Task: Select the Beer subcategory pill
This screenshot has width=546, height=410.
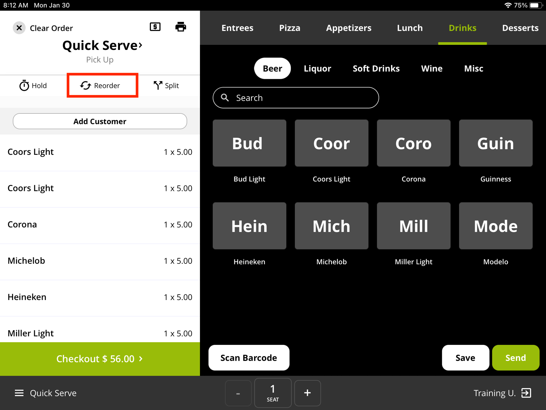Action: (272, 68)
